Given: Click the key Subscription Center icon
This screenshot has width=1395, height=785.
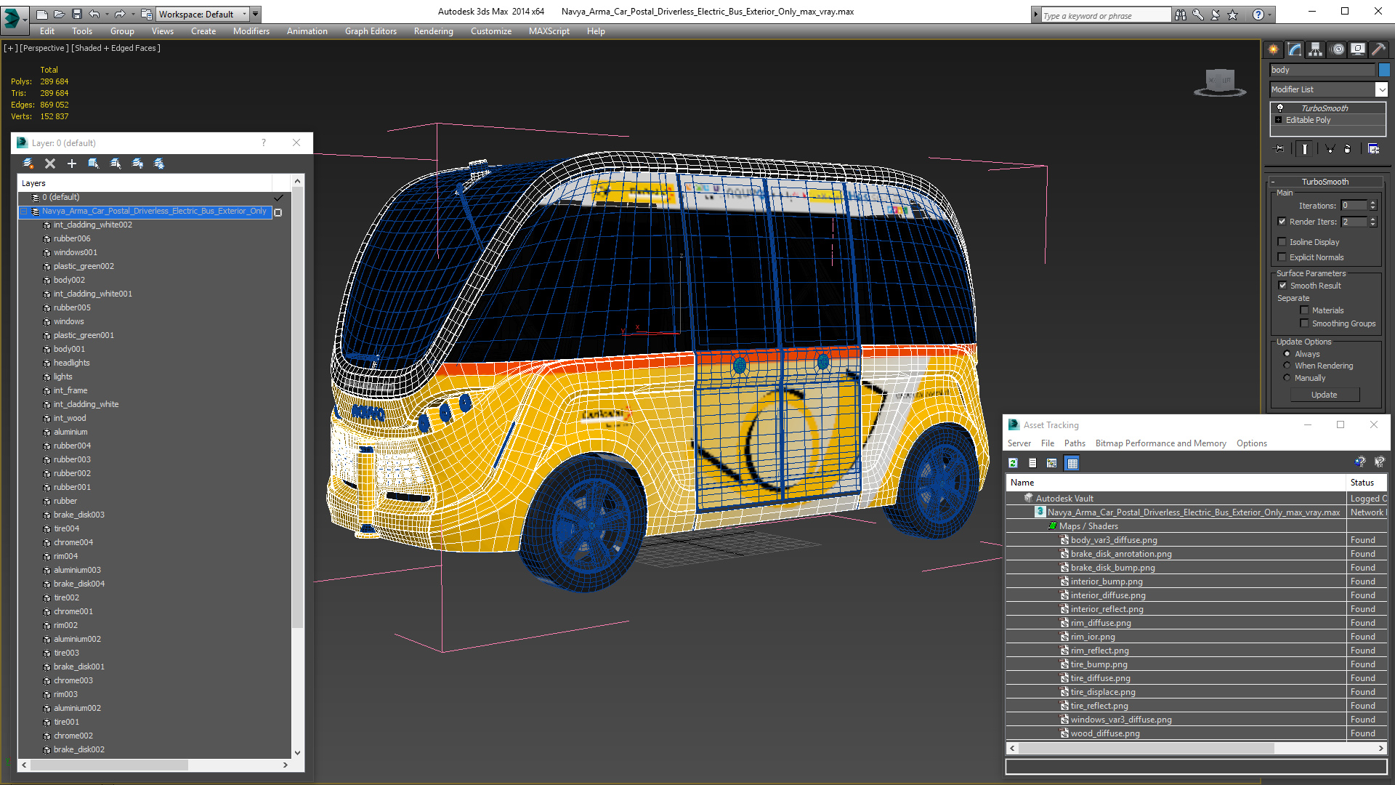Looking at the screenshot, I should (1198, 15).
